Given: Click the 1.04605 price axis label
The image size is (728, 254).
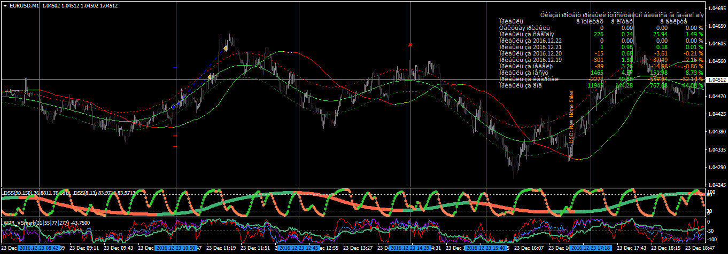Looking at the screenshot, I should [x=717, y=44].
